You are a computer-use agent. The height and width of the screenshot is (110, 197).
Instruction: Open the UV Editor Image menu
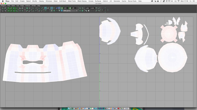click(22, 6)
